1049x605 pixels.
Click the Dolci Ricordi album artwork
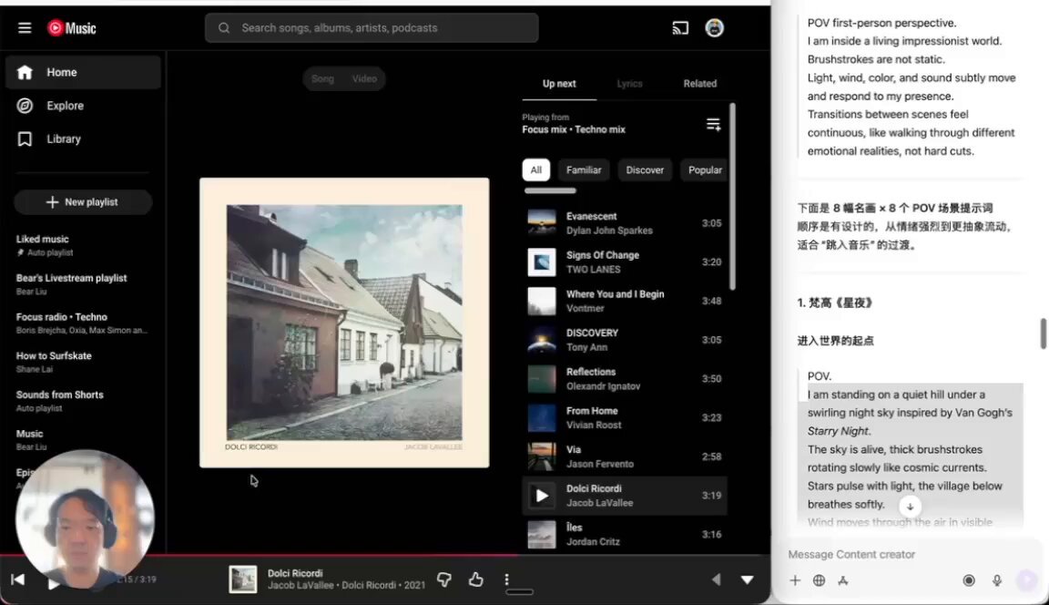(x=344, y=323)
